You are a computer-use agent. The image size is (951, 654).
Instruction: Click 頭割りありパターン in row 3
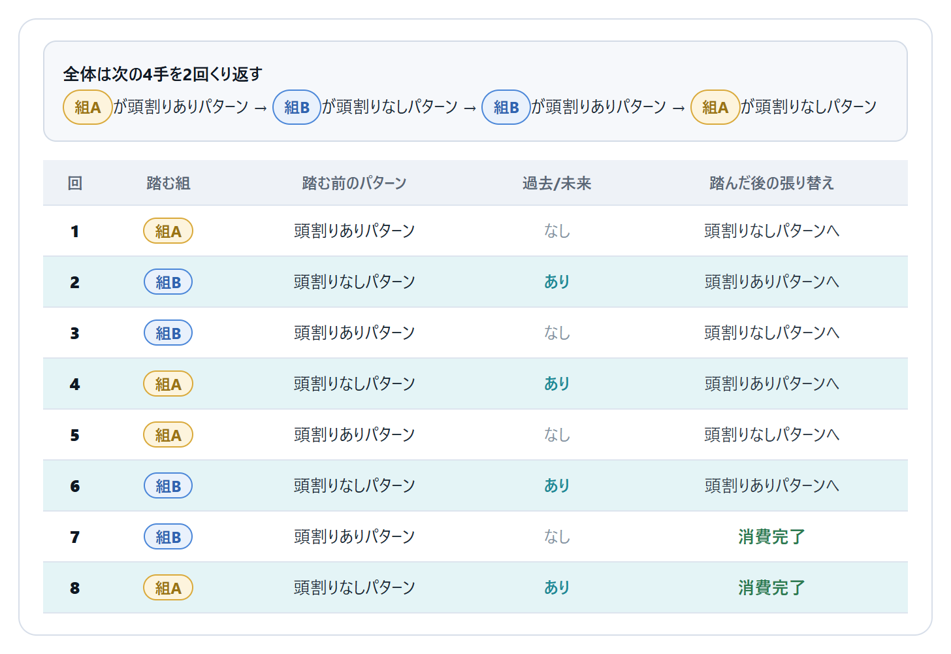coord(354,333)
